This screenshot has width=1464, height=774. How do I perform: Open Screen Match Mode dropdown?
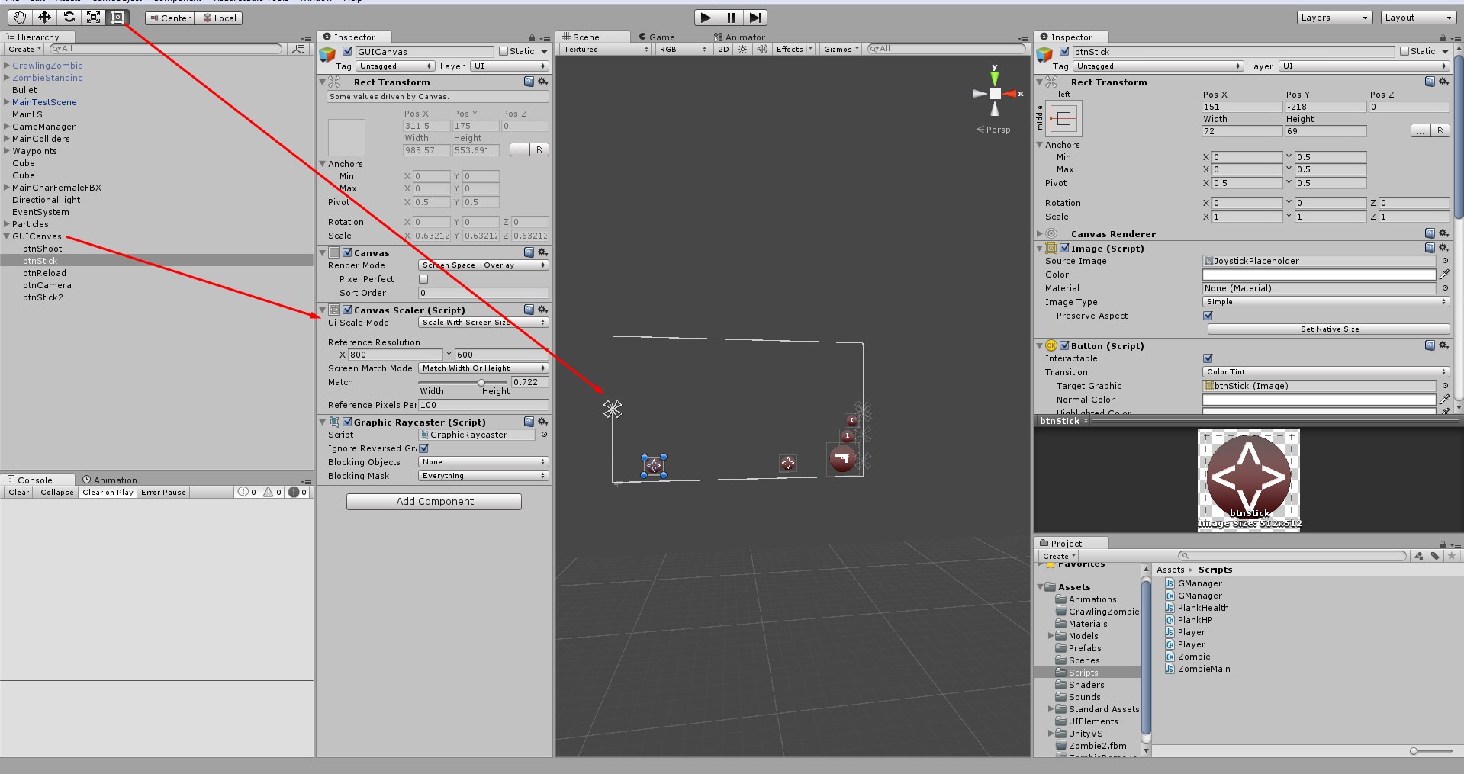tap(483, 368)
